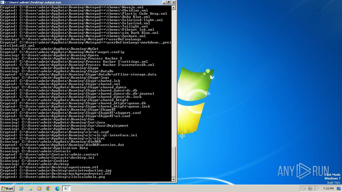Viewport: 342px width, 192px height.
Task: Click the line ending 'dc.db-journal'
Action: [77, 94]
